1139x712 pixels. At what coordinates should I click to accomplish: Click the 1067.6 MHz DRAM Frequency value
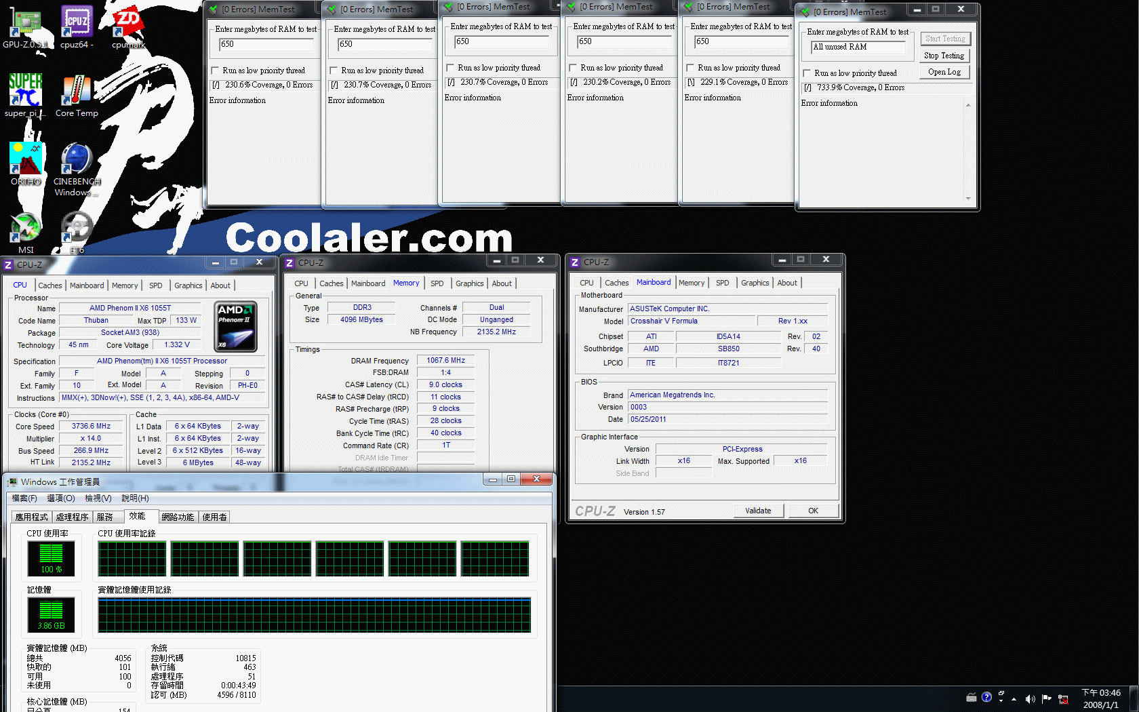(445, 361)
